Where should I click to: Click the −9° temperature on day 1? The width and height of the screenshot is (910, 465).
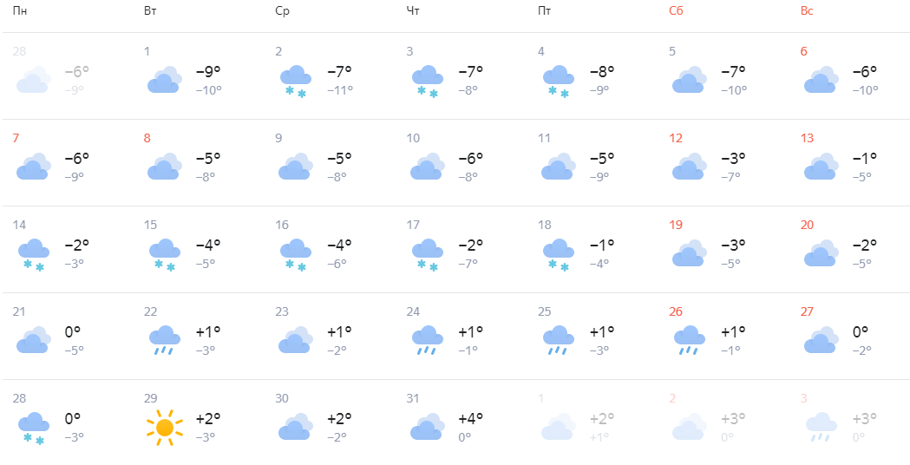point(208,72)
